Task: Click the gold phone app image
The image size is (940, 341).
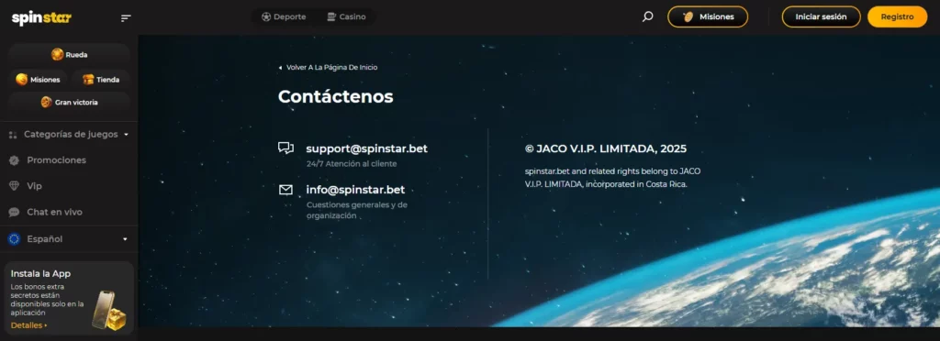Action: (108, 310)
